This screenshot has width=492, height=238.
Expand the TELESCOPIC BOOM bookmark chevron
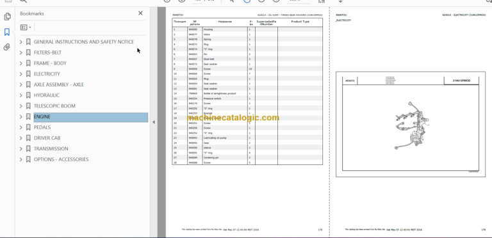pos(21,106)
